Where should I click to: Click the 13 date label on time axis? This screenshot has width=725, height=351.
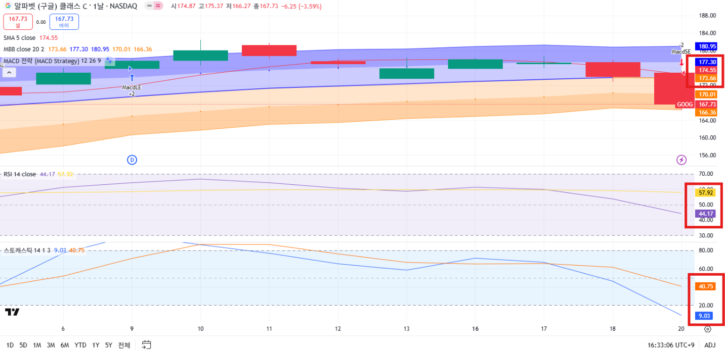pos(406,328)
